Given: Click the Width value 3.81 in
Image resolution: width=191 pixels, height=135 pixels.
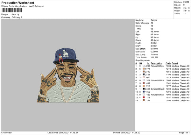Looking at the screenshot, I should pos(186,11).
